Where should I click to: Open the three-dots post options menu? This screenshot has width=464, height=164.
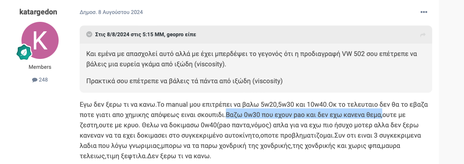[424, 12]
